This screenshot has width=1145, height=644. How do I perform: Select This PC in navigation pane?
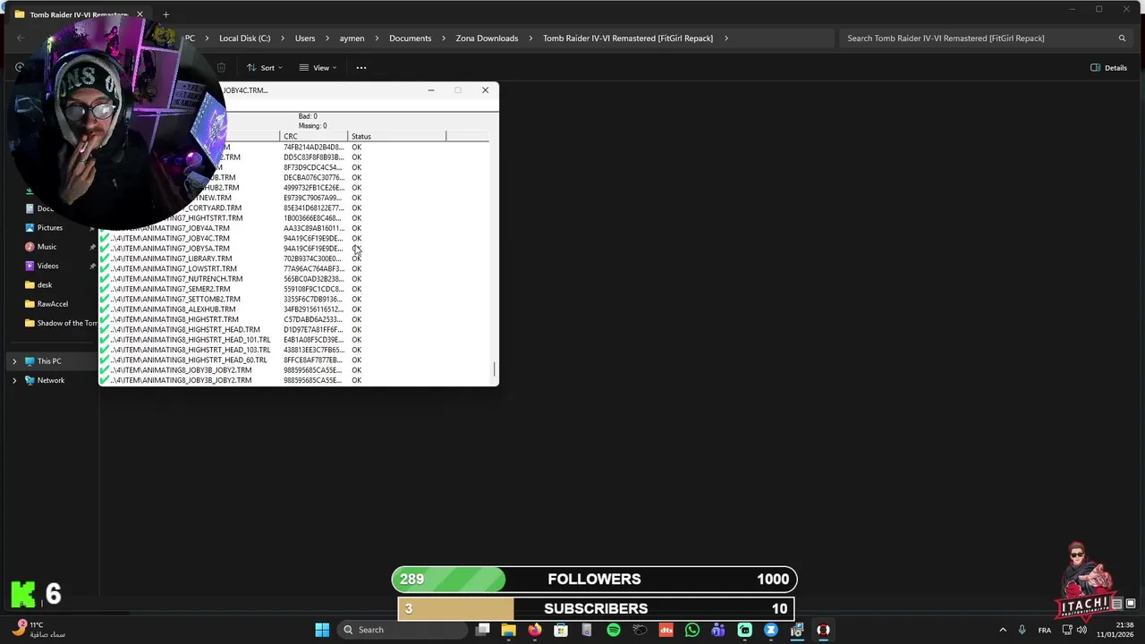pos(49,361)
